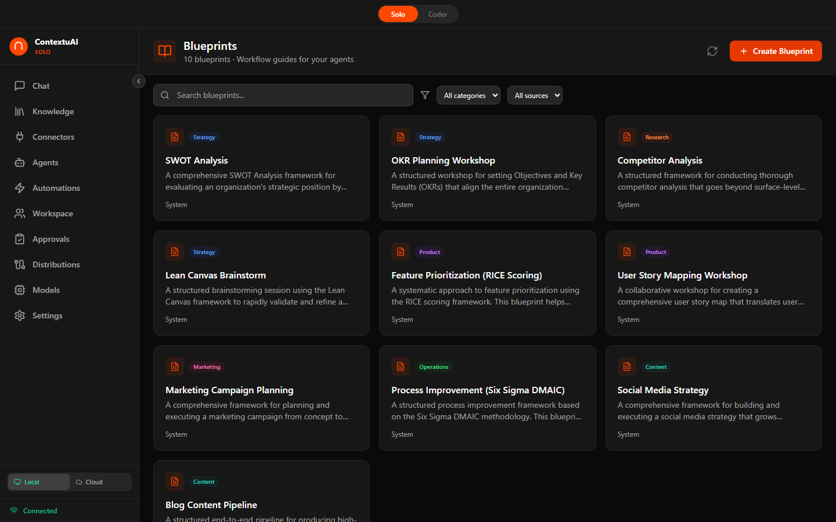Click the monitor icon beside Local
The height and width of the screenshot is (522, 836).
17,482
